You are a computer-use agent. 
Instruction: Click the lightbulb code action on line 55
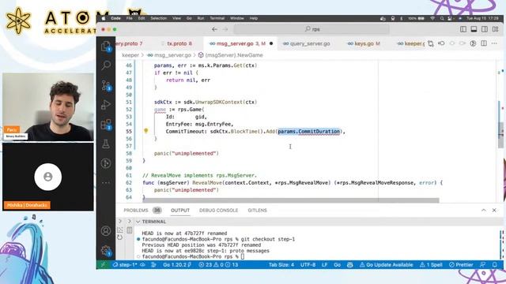pyautogui.click(x=145, y=131)
